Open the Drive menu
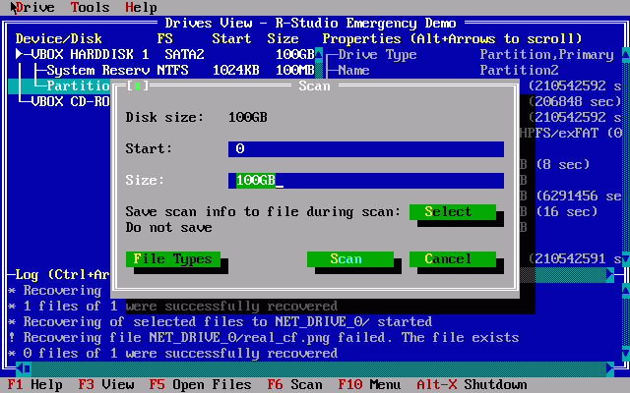The height and width of the screenshot is (393, 630). tap(34, 7)
